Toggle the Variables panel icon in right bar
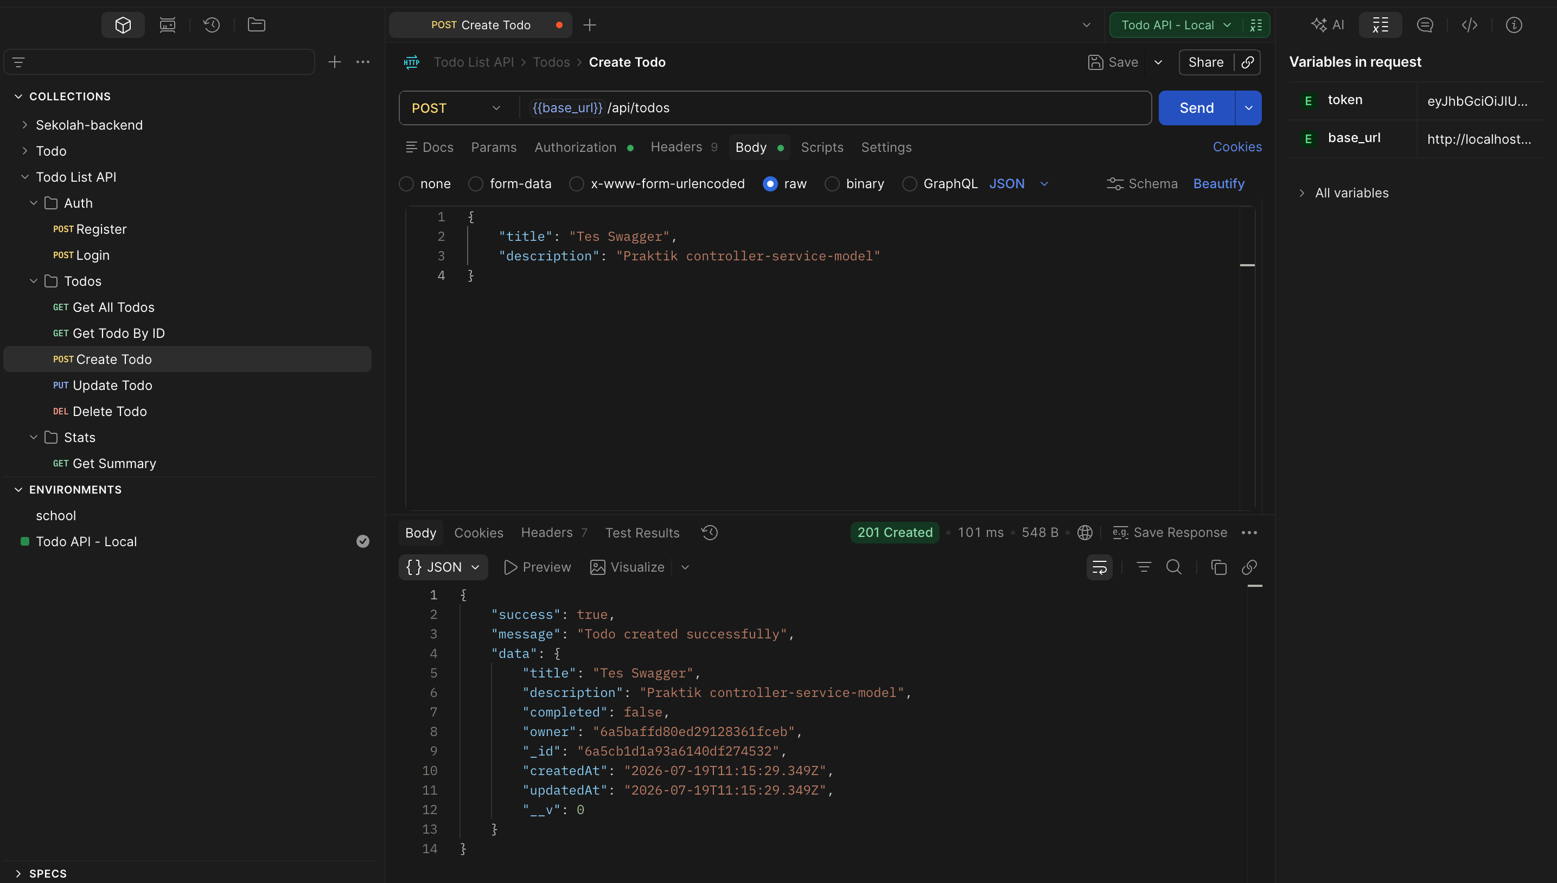The image size is (1557, 883). (x=1380, y=25)
